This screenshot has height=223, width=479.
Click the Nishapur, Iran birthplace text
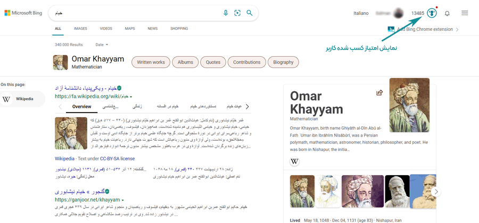(389, 220)
